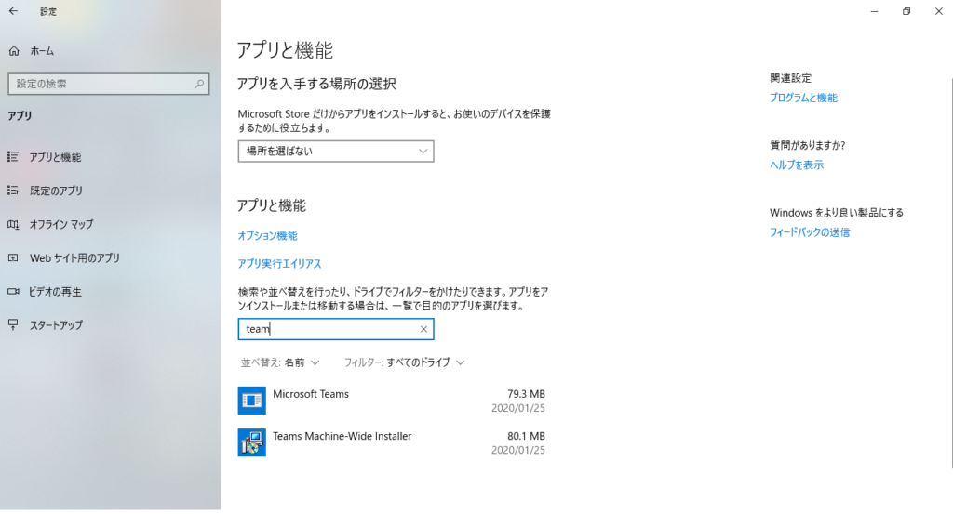Click the Teams Machine-Wide Installer icon
The width and height of the screenshot is (953, 514).
click(251, 442)
